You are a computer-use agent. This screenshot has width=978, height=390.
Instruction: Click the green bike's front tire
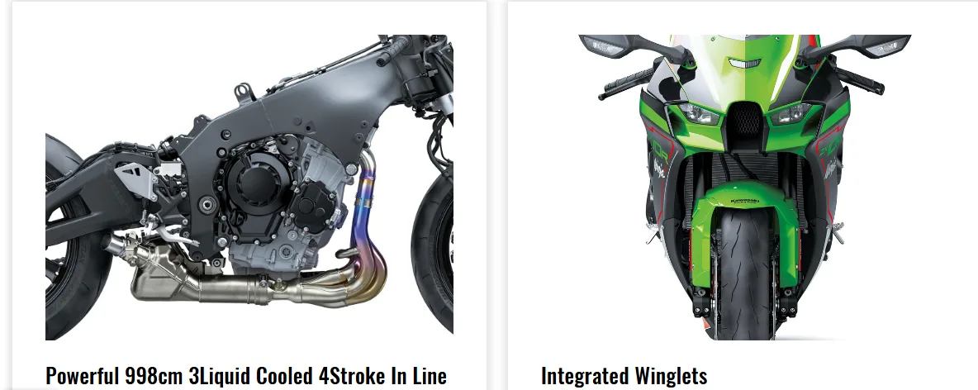744,274
